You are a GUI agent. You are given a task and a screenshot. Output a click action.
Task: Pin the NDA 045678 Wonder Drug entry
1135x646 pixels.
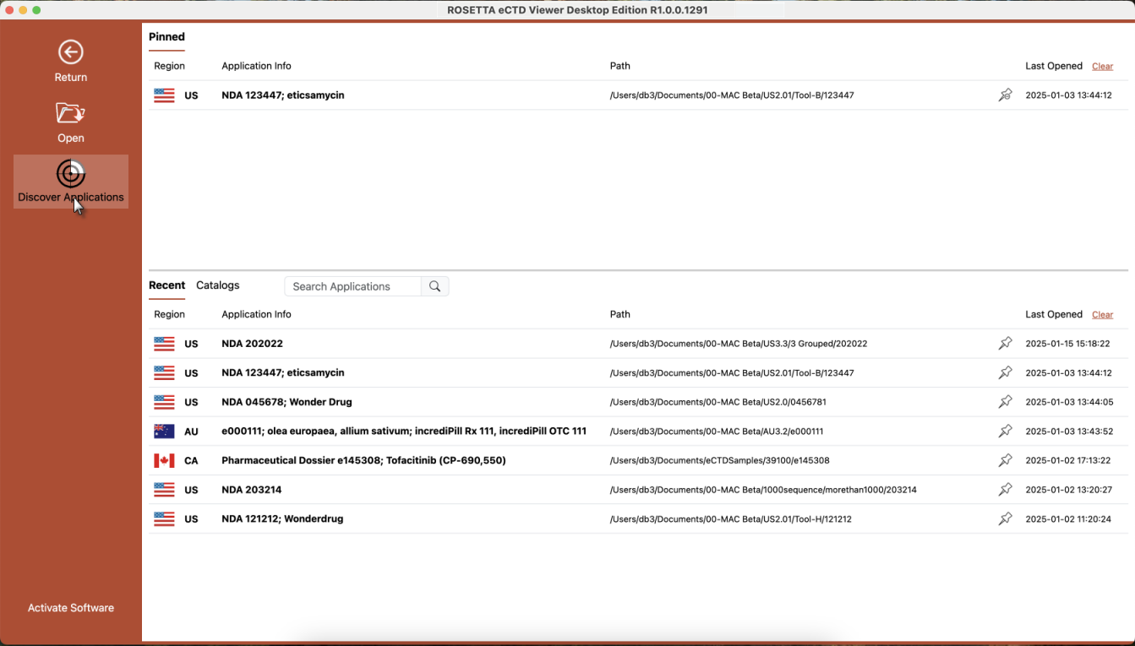pos(1005,402)
